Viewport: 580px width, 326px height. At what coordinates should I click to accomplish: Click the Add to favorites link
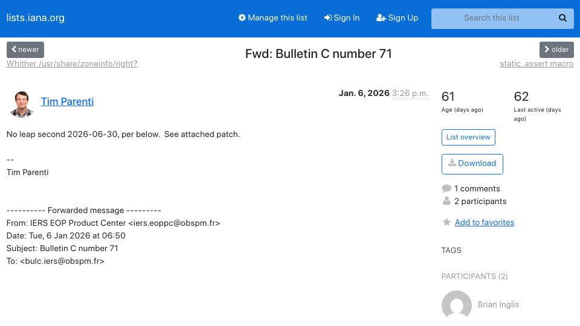pyautogui.click(x=484, y=223)
